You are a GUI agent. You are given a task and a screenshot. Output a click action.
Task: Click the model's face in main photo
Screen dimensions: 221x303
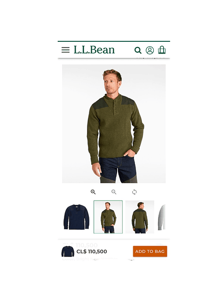tap(111, 84)
